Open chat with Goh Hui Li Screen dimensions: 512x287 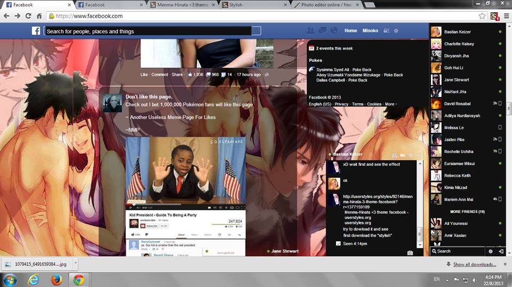click(x=468, y=68)
